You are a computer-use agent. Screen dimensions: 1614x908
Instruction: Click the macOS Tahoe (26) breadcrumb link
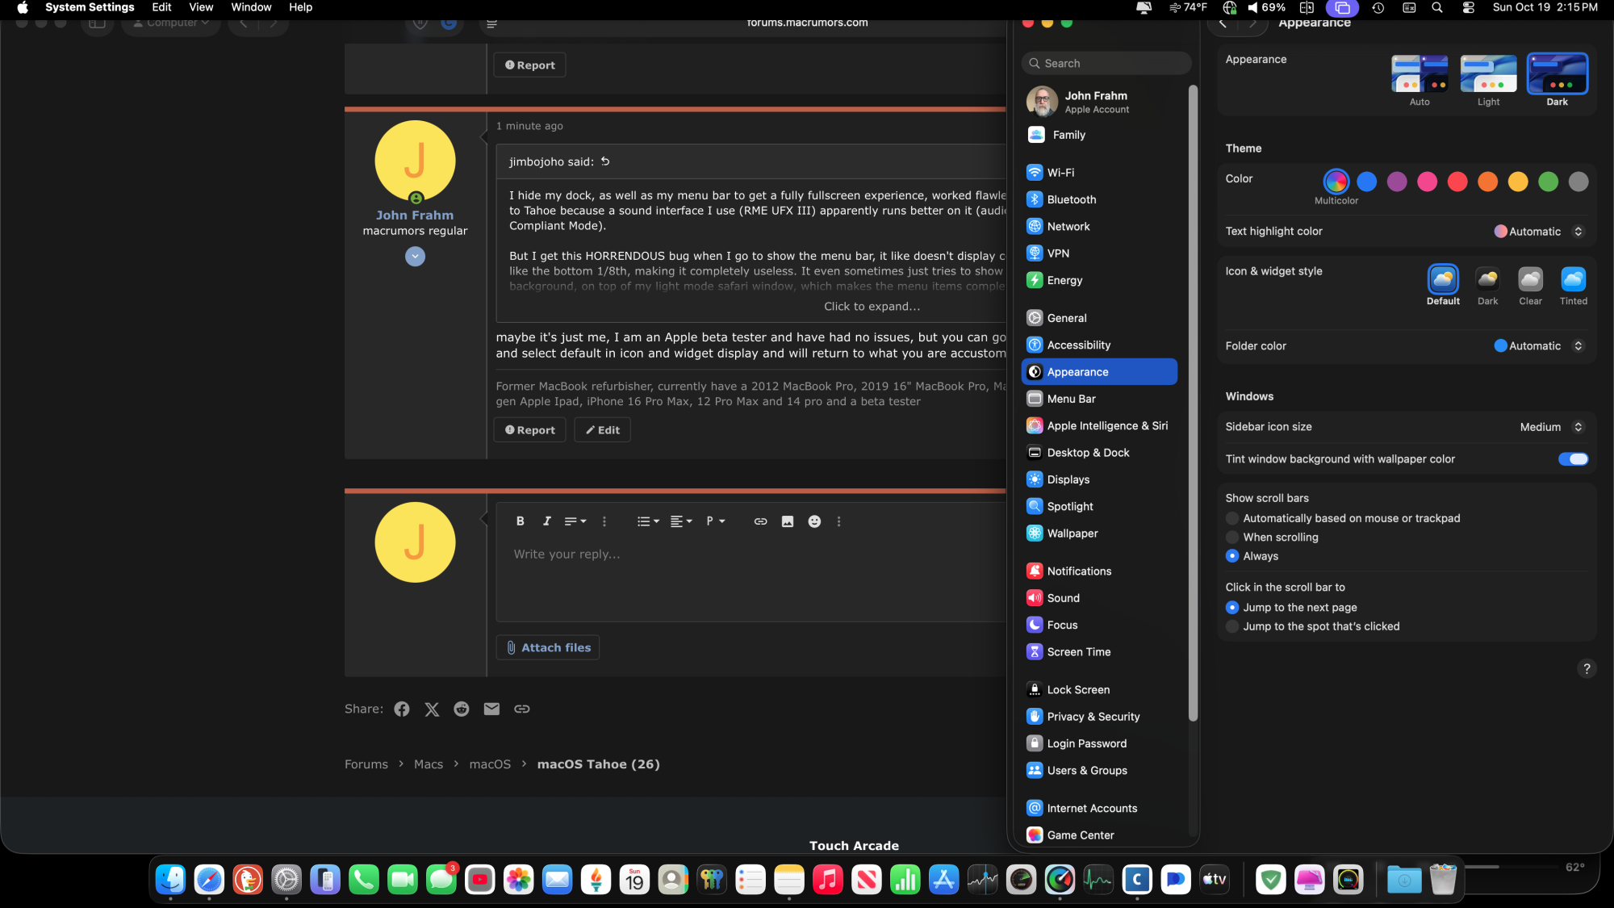598,764
